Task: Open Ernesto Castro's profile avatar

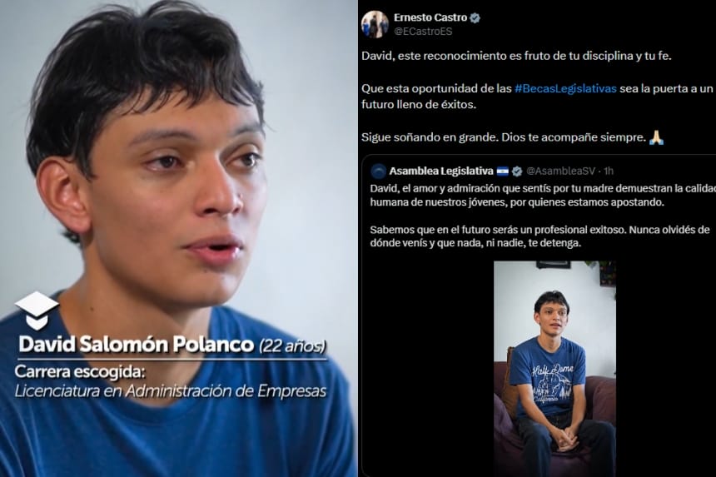Action: [x=375, y=24]
